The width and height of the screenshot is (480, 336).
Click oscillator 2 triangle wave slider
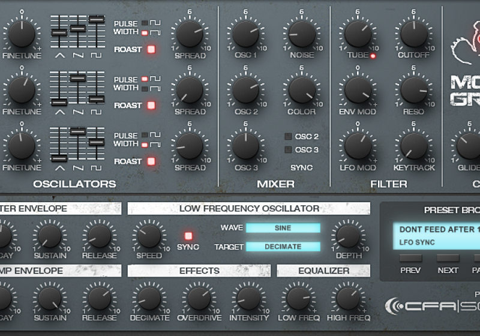point(59,102)
